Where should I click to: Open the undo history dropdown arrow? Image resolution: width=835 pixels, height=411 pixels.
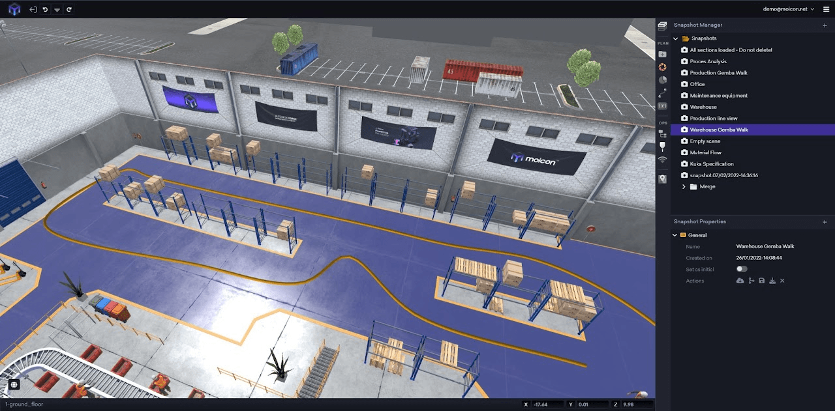57,10
